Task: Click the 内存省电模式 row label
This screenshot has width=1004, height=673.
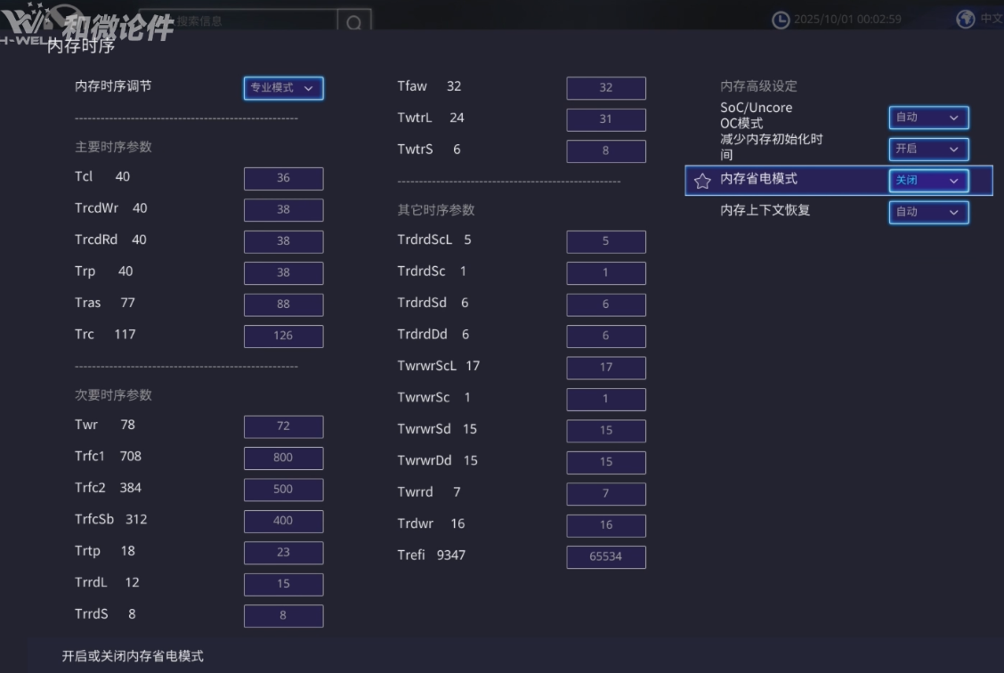Action: (x=758, y=179)
